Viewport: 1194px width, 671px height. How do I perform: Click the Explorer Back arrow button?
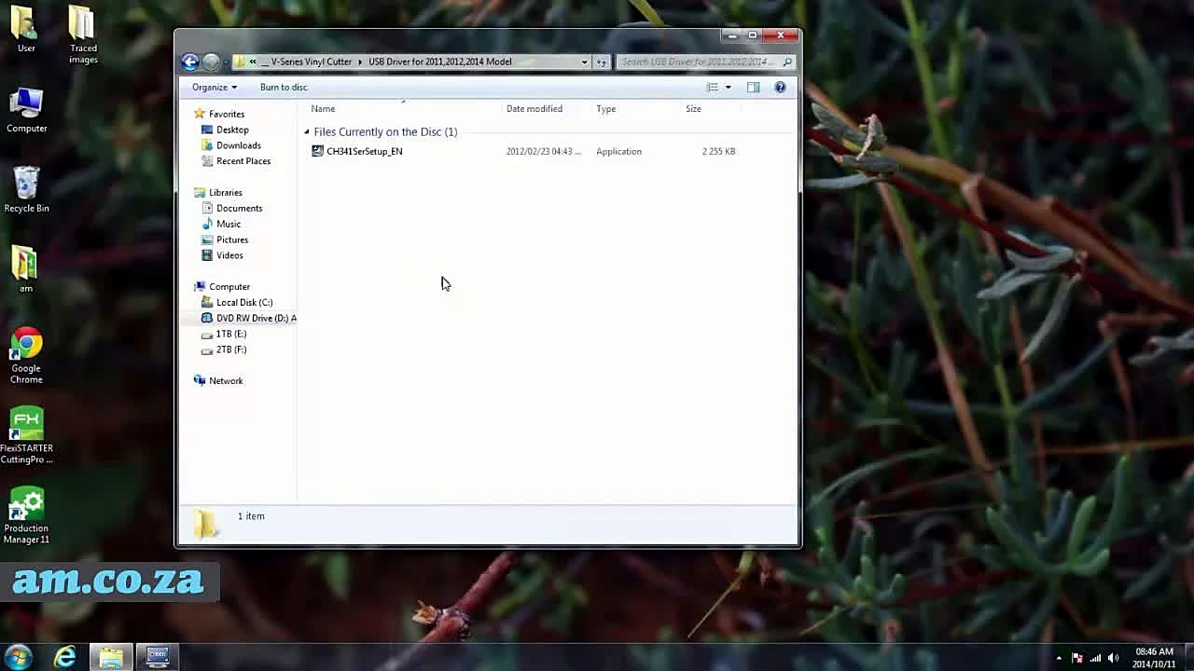coord(190,62)
